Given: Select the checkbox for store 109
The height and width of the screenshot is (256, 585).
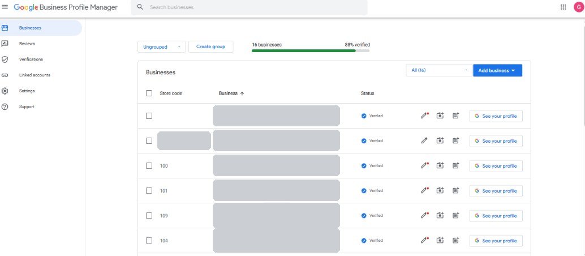Looking at the screenshot, I should (x=149, y=216).
